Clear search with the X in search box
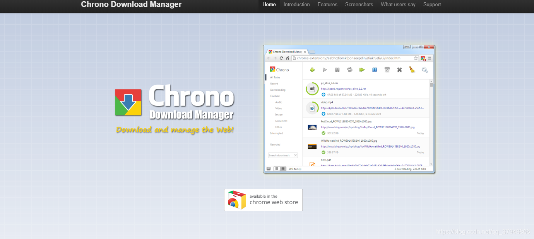The image size is (534, 239). tap(296, 156)
